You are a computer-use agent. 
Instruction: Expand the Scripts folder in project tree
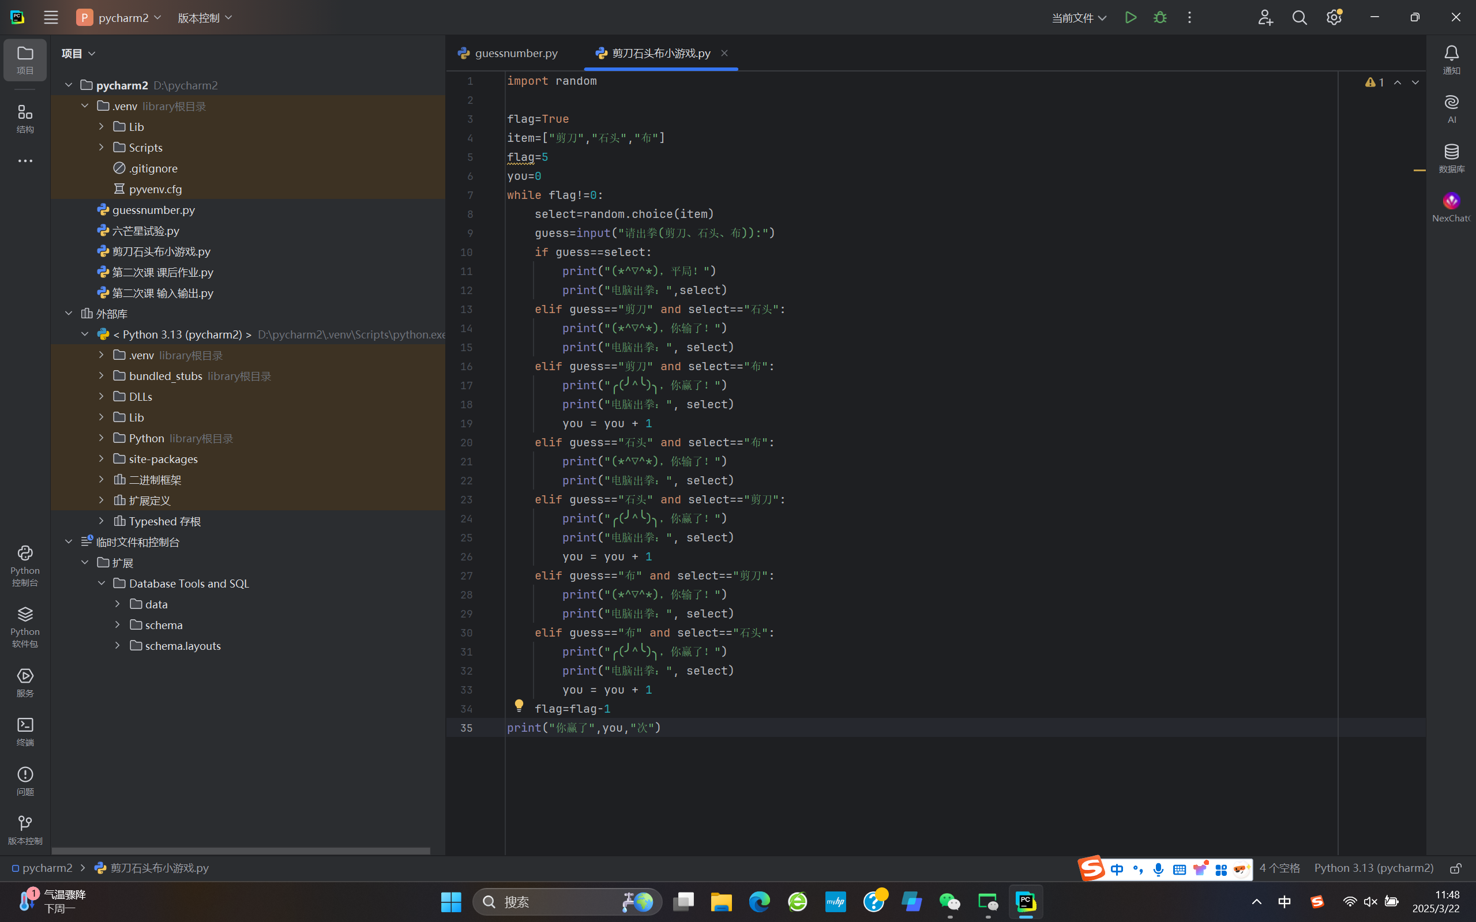pos(102,148)
